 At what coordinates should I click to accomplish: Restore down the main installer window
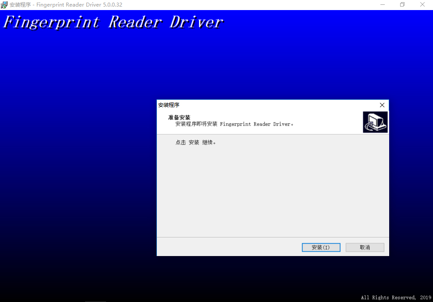(402, 5)
